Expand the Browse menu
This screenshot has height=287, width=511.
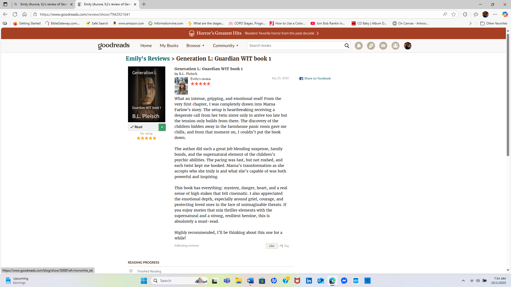(195, 46)
